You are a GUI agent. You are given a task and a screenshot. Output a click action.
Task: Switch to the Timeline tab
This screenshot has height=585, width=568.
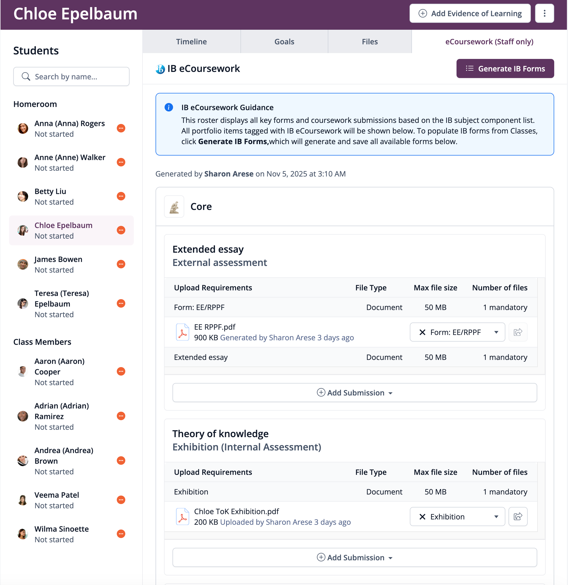pyautogui.click(x=191, y=41)
